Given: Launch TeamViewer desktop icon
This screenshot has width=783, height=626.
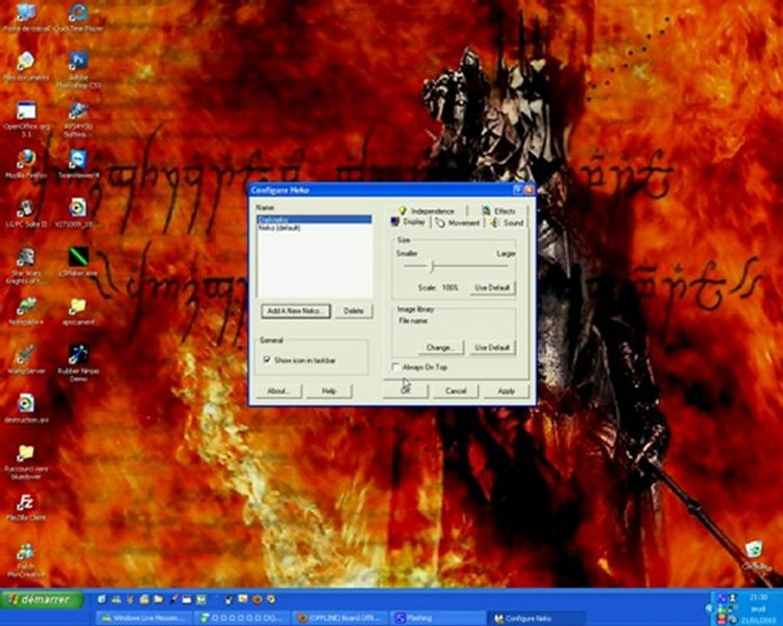Looking at the screenshot, I should click(x=78, y=164).
